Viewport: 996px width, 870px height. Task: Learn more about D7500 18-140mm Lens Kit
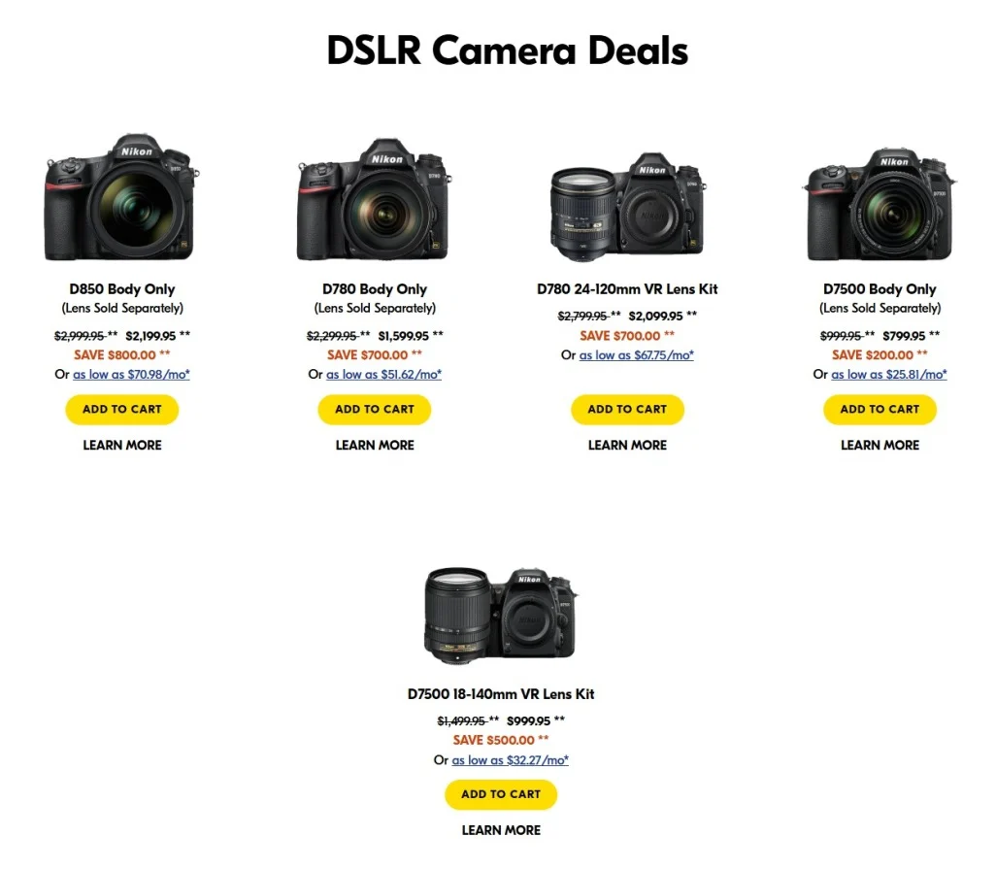[501, 830]
